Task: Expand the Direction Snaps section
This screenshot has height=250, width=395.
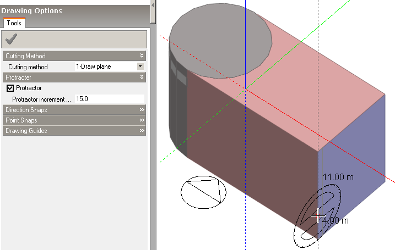Action: pos(142,110)
